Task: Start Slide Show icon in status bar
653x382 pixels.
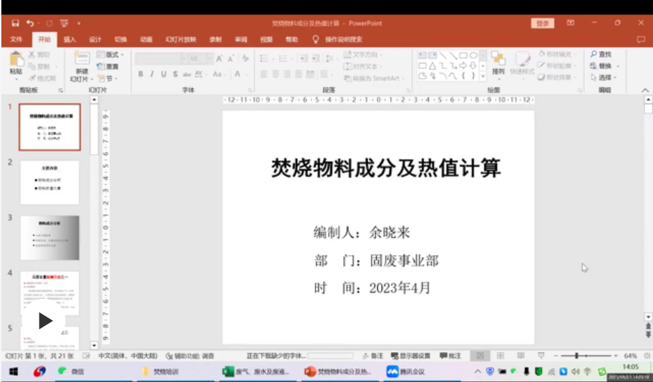Action: [541, 356]
